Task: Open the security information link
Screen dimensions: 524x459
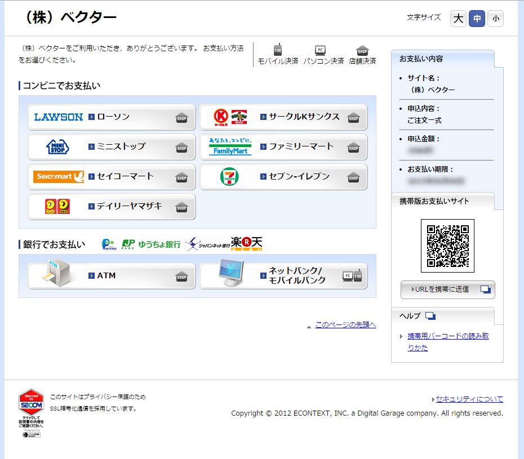Action: (x=469, y=399)
